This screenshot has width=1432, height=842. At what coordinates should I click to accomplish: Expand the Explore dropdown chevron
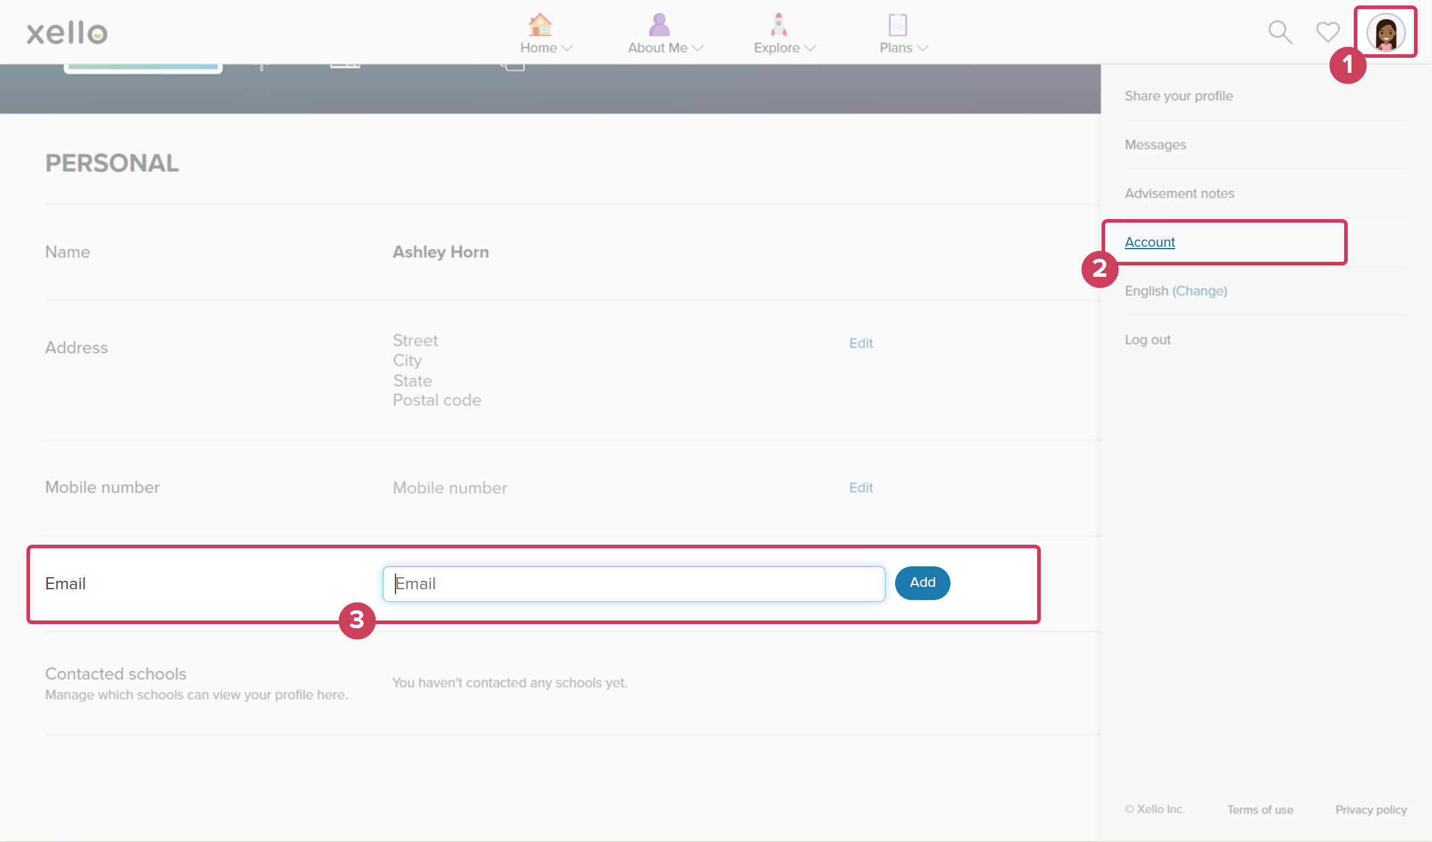click(810, 49)
